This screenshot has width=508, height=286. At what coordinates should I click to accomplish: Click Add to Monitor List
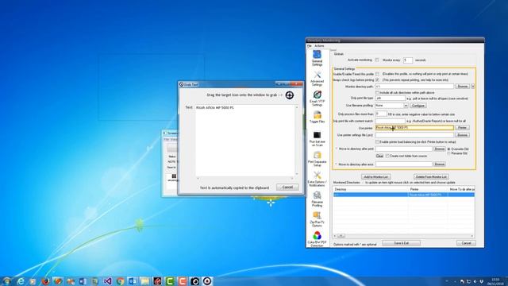coord(375,176)
